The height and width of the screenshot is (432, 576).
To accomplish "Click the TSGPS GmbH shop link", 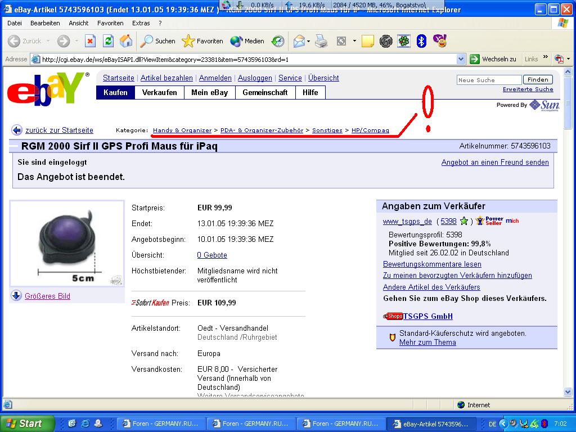I will pos(427,316).
